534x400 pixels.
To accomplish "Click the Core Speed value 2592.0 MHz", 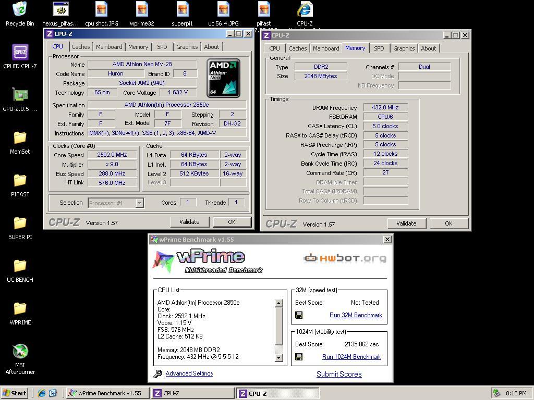I will (112, 155).
